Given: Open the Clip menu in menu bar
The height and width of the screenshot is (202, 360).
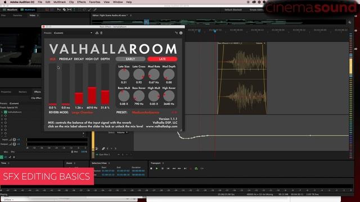Looking at the screenshot, I should pyautogui.click(x=71, y=2).
